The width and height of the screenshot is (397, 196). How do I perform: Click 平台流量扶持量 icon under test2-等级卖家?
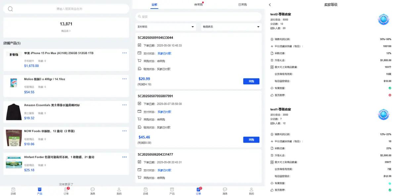point(272,46)
